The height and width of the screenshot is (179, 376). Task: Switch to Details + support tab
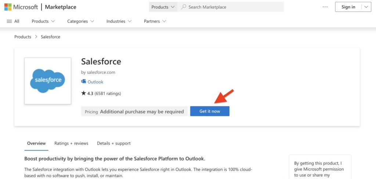(114, 143)
